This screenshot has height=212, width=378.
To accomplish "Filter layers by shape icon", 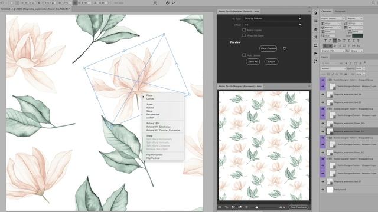I will 356,63.
